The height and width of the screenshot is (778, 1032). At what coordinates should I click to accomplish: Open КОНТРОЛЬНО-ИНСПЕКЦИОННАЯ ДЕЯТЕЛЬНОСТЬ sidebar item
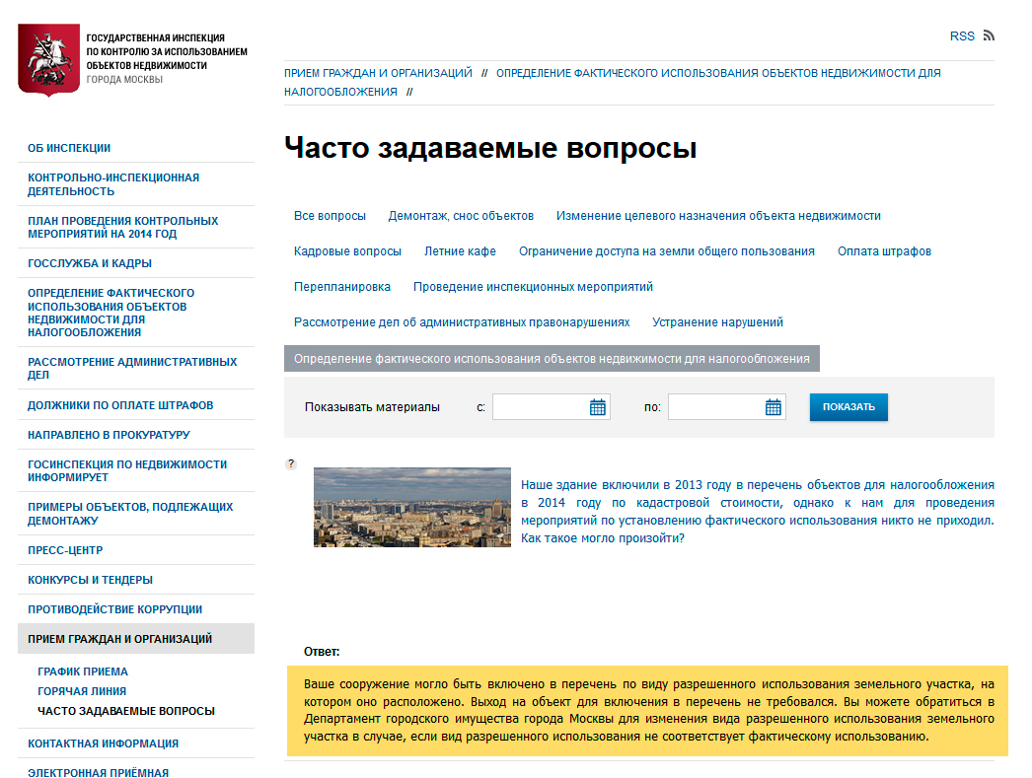113,184
